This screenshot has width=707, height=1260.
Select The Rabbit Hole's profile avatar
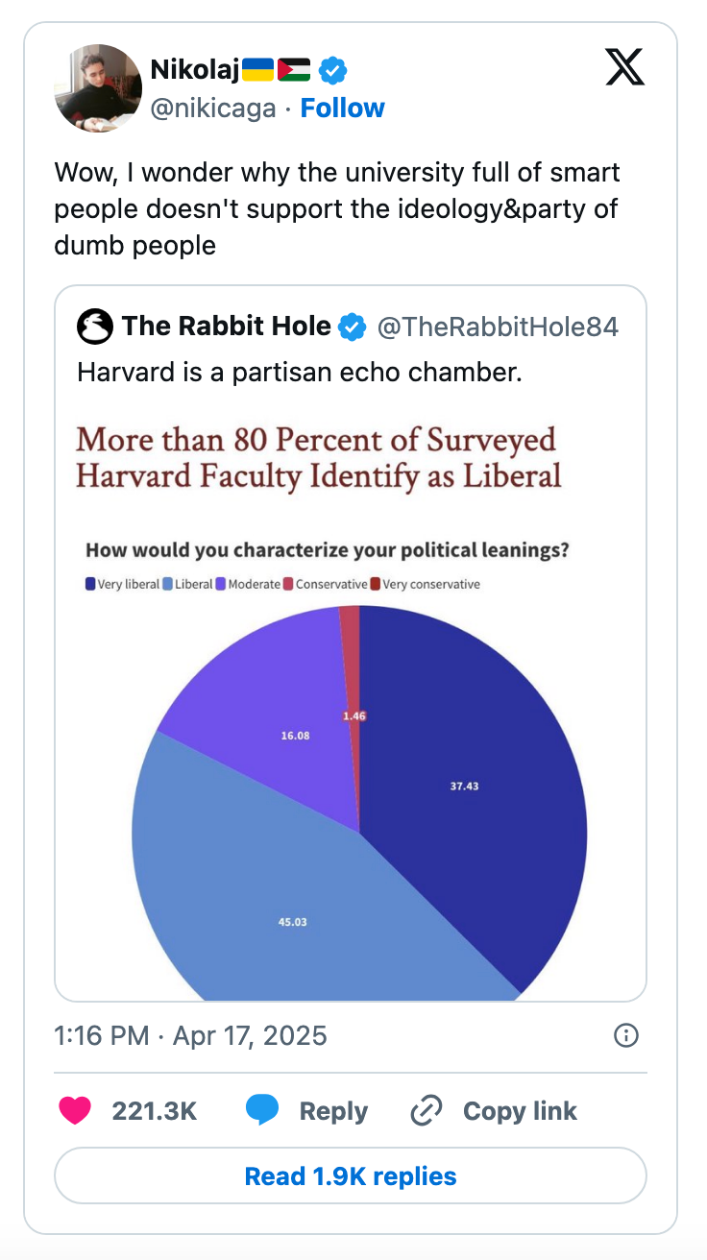(94, 326)
